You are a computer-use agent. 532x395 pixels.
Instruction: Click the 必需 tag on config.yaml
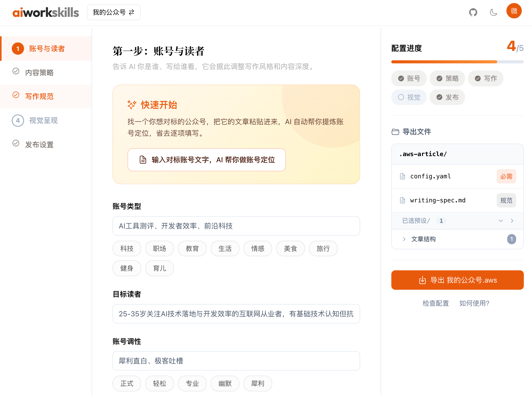coord(506,176)
